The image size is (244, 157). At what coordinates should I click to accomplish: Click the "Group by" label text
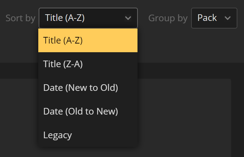pyautogui.click(x=168, y=18)
